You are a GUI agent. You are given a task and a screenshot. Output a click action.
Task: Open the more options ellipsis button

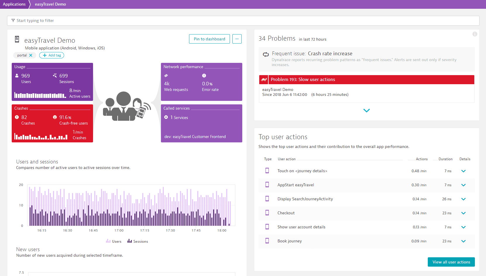[x=237, y=39]
